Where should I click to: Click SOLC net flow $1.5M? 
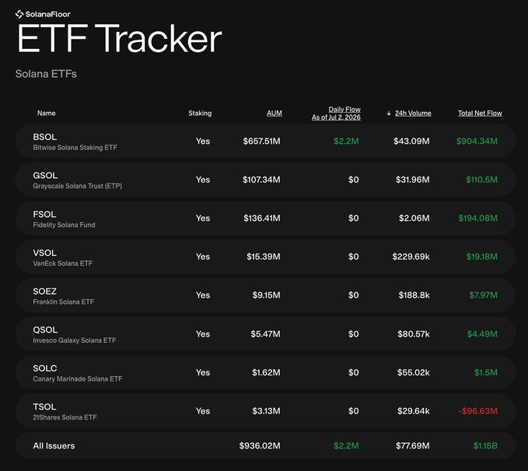(x=486, y=372)
